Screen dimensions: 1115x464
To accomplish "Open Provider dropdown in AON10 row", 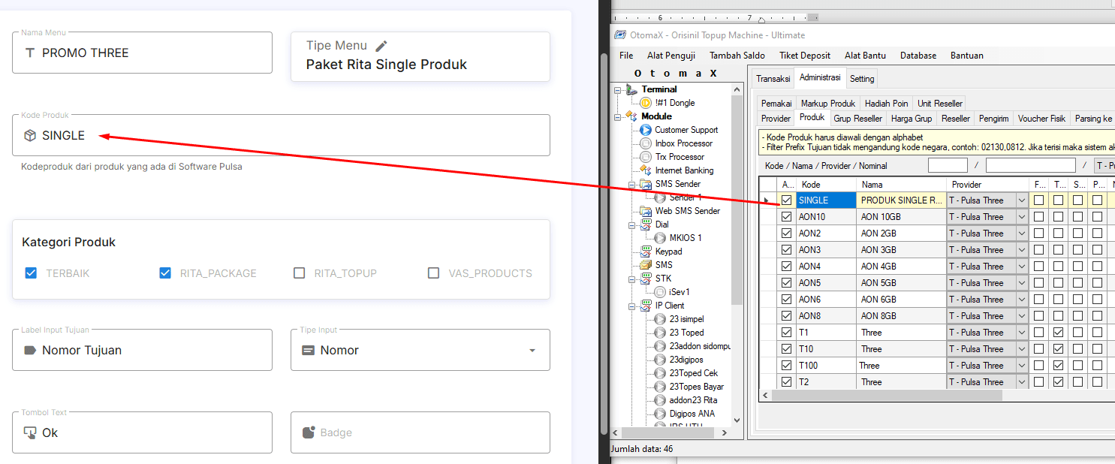I will (1021, 217).
